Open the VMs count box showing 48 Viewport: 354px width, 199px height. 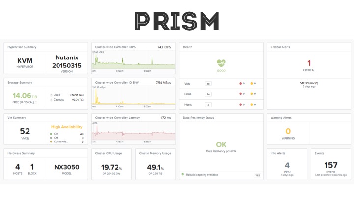pyautogui.click(x=208, y=84)
